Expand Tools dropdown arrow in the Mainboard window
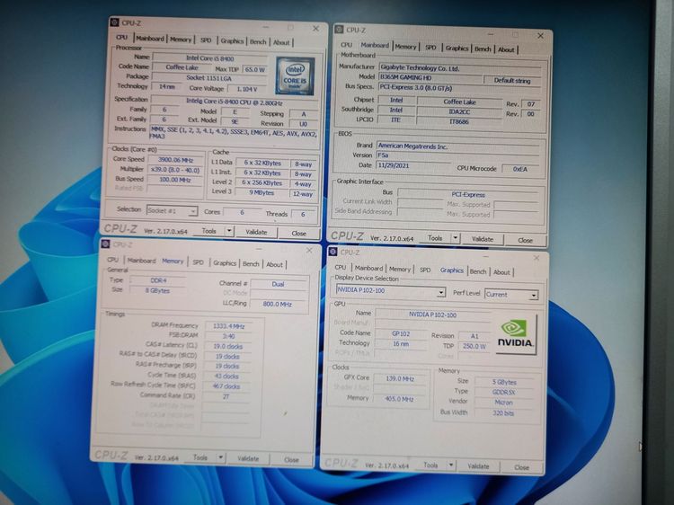This screenshot has width=674, height=505. (x=456, y=237)
